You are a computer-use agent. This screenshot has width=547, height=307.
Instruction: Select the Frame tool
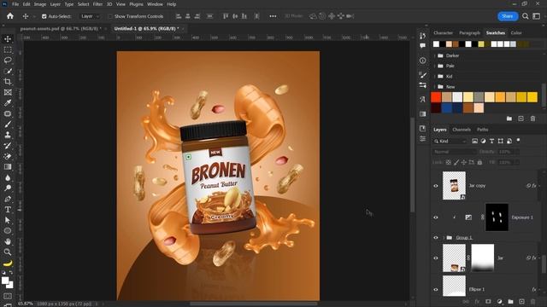8,92
